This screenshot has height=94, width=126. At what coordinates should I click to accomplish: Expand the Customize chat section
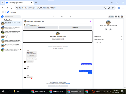coord(108,34)
